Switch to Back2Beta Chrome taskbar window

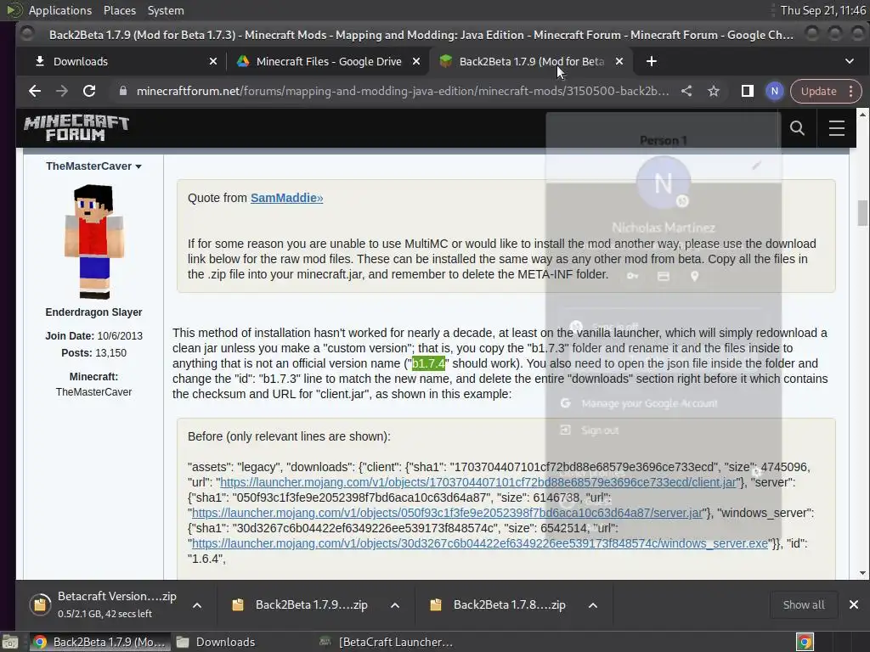99,642
